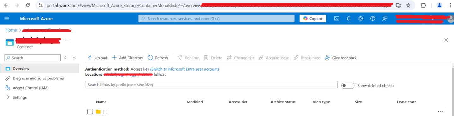Go to Home in the breadcrumb
This screenshot has width=454, height=116.
click(11, 30)
